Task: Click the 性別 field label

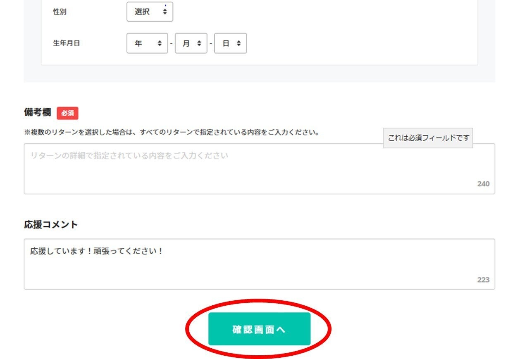Action: [60, 12]
